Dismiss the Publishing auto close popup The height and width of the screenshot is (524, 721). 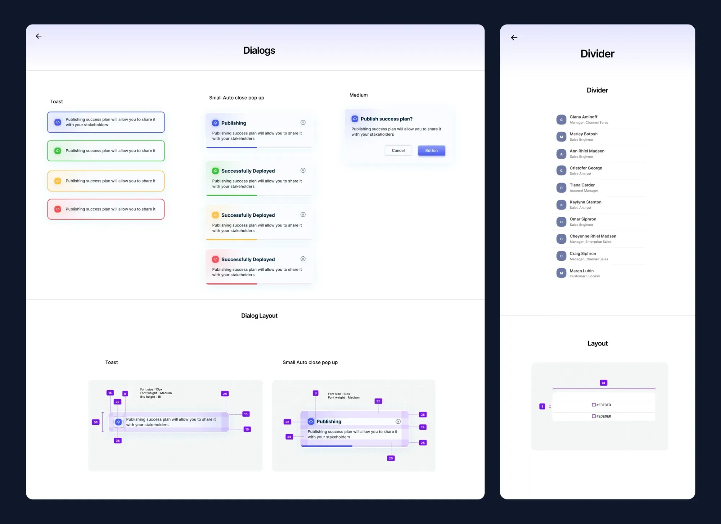tap(303, 122)
